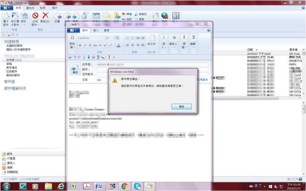
Task: Select the 草稿 drafts folder
Action: pyautogui.click(x=9, y=64)
